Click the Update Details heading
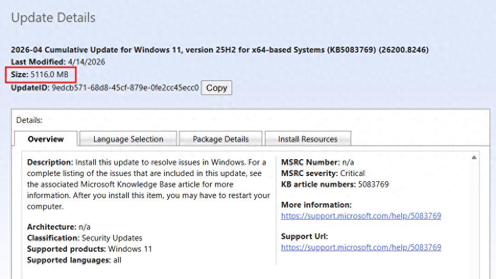The height and width of the screenshot is (279, 496). pos(53,18)
